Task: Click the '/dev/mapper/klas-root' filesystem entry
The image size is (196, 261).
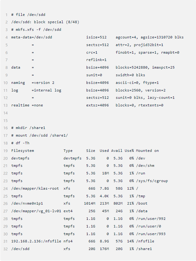Action: (x=35, y=188)
